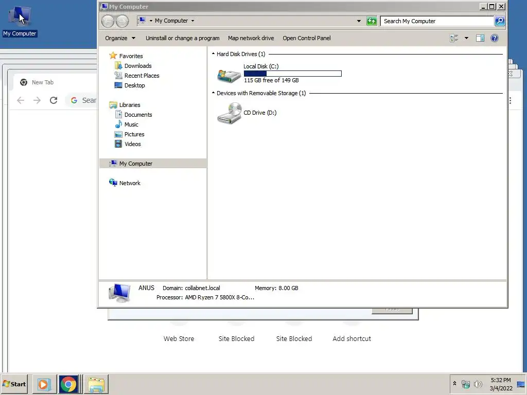Viewport: 527px width, 395px height.
Task: Click the My Computer icon in navigation pane
Action: point(113,163)
